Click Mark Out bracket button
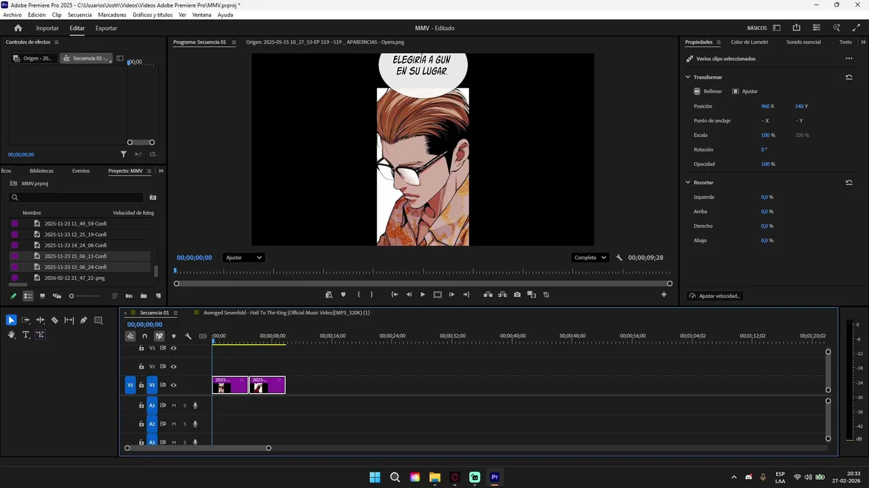This screenshot has height=488, width=869. click(x=371, y=295)
